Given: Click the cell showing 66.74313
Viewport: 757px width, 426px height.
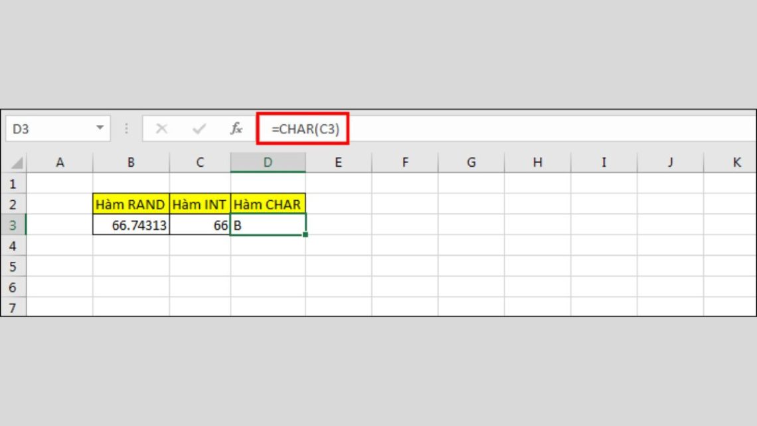Looking at the screenshot, I should (x=130, y=225).
